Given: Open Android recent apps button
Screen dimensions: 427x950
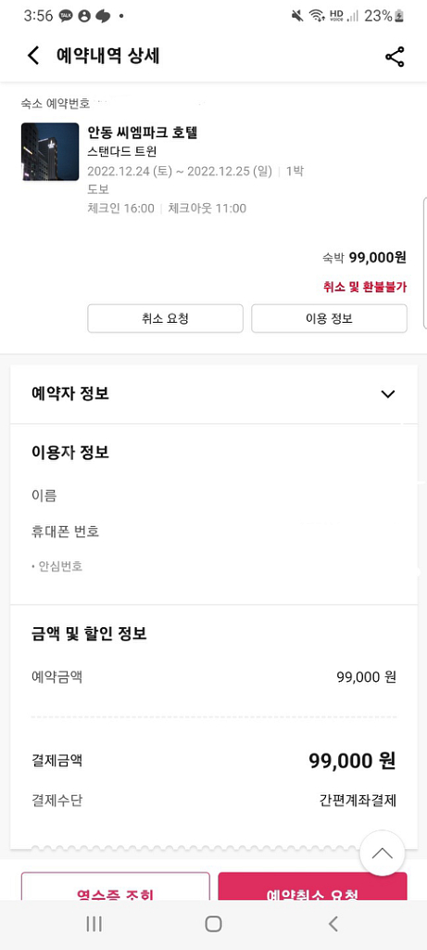Looking at the screenshot, I should 94,923.
